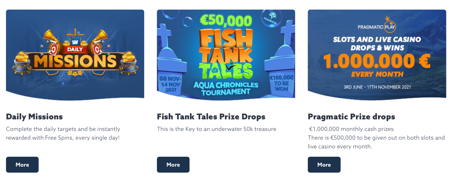Open the Daily Missions heading link
The image size is (455, 185).
click(34, 117)
